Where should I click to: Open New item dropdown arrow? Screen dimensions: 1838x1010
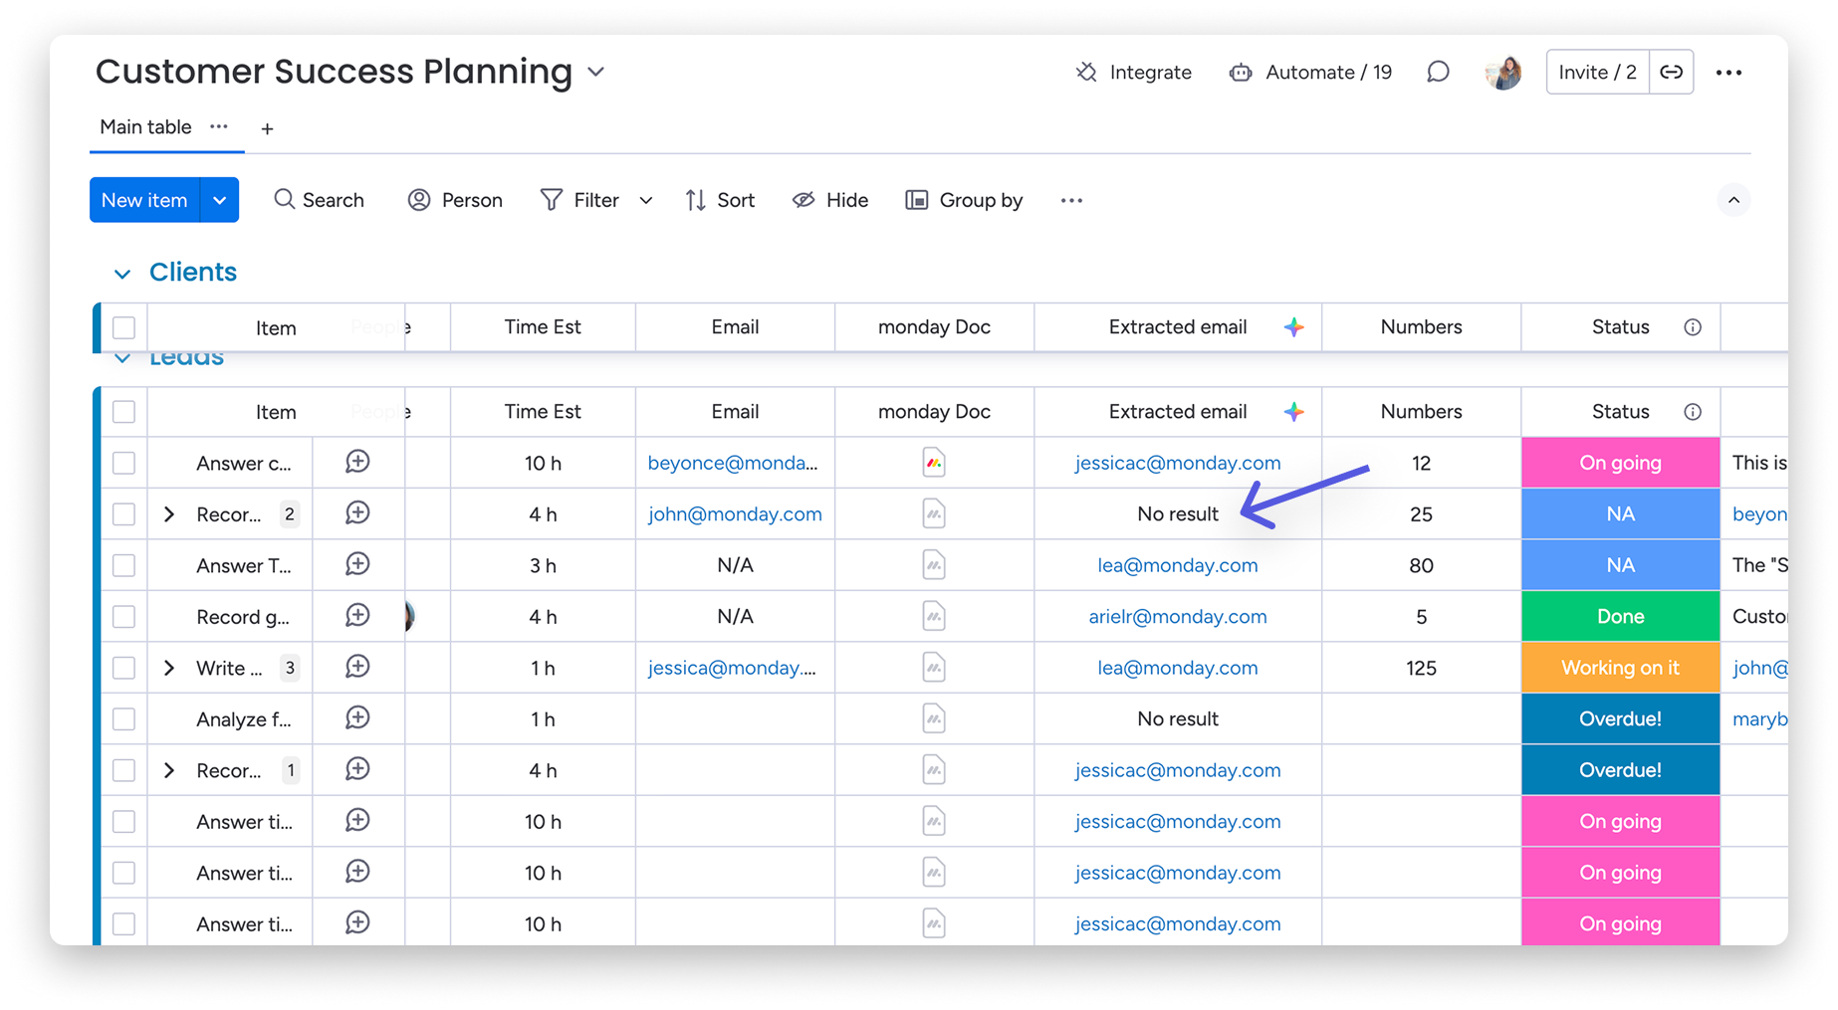click(x=219, y=200)
